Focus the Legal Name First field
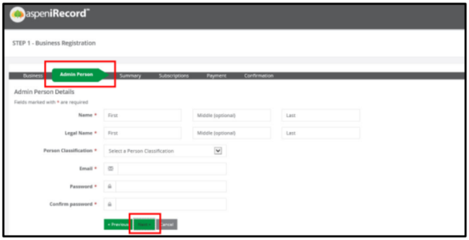Image resolution: width=469 pixels, height=240 pixels. coord(142,133)
